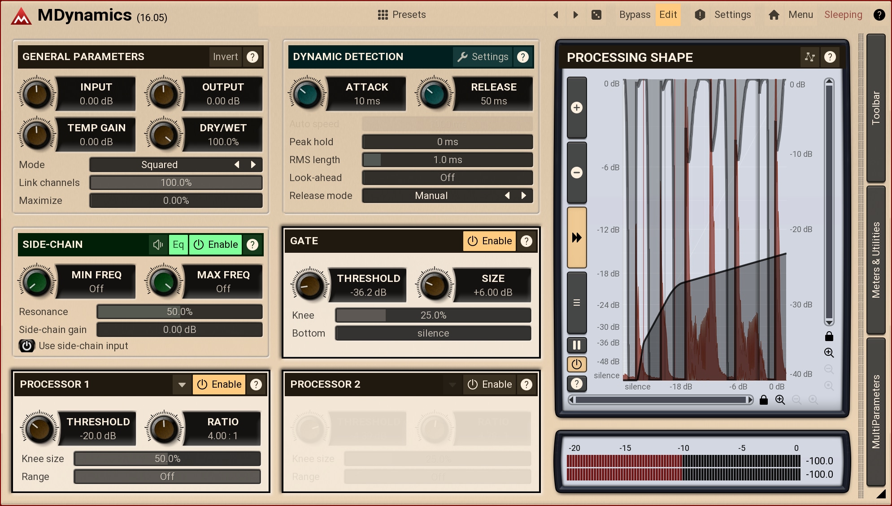Open the Processor 1 dropdown arrow

click(x=182, y=385)
